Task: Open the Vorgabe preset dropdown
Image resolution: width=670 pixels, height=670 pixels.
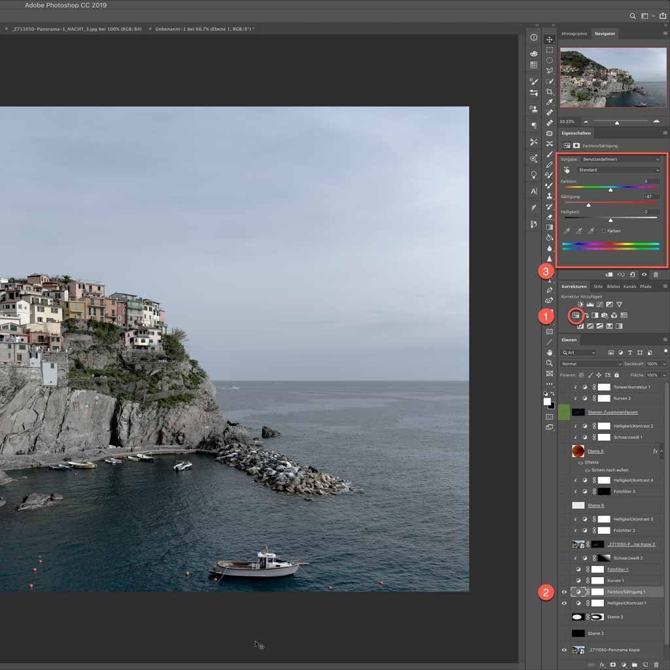Action: [621, 160]
